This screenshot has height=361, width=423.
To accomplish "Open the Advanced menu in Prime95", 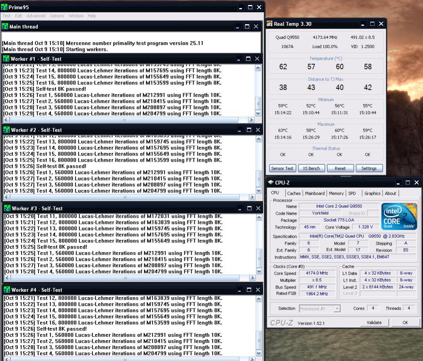I will pyautogui.click(x=36, y=16).
